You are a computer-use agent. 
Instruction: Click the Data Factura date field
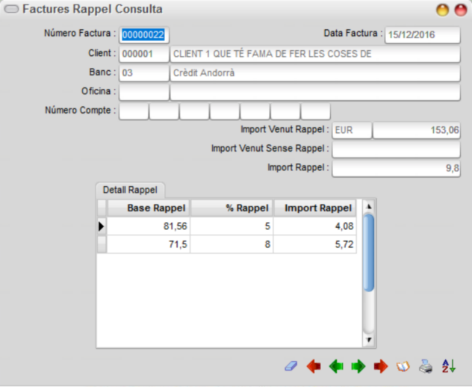[x=422, y=35]
